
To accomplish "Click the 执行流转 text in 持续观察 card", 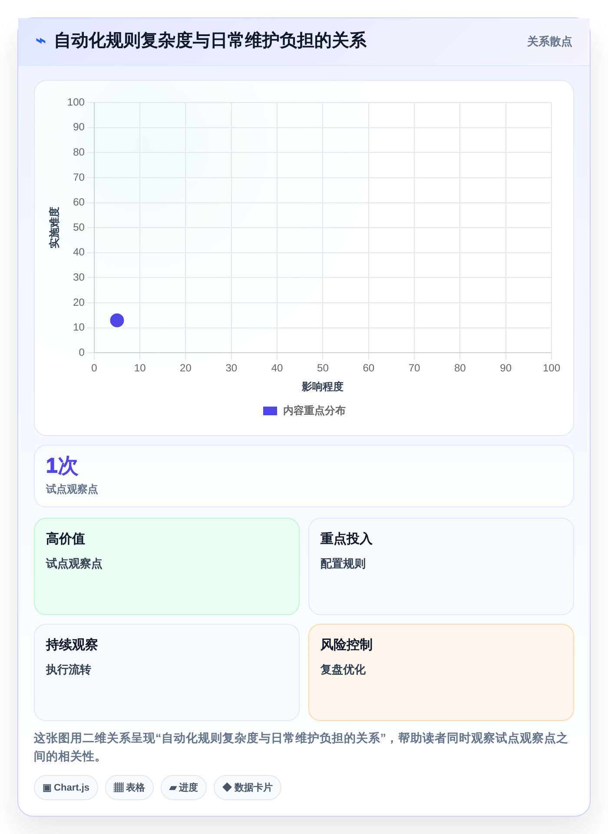I will click(69, 670).
